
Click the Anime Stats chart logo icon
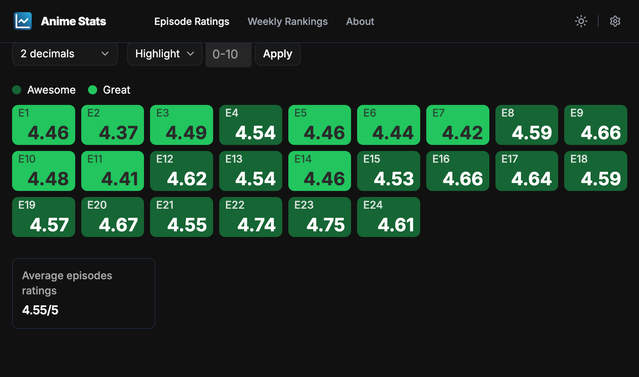click(x=23, y=21)
